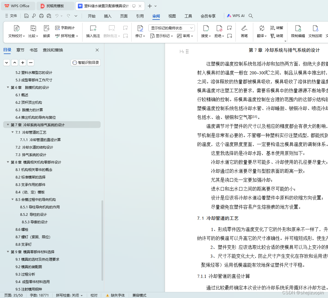Screen dimensions: 328x298
Task: Open the 显示标记的最终状态 dropdown
Action: pos(172,28)
